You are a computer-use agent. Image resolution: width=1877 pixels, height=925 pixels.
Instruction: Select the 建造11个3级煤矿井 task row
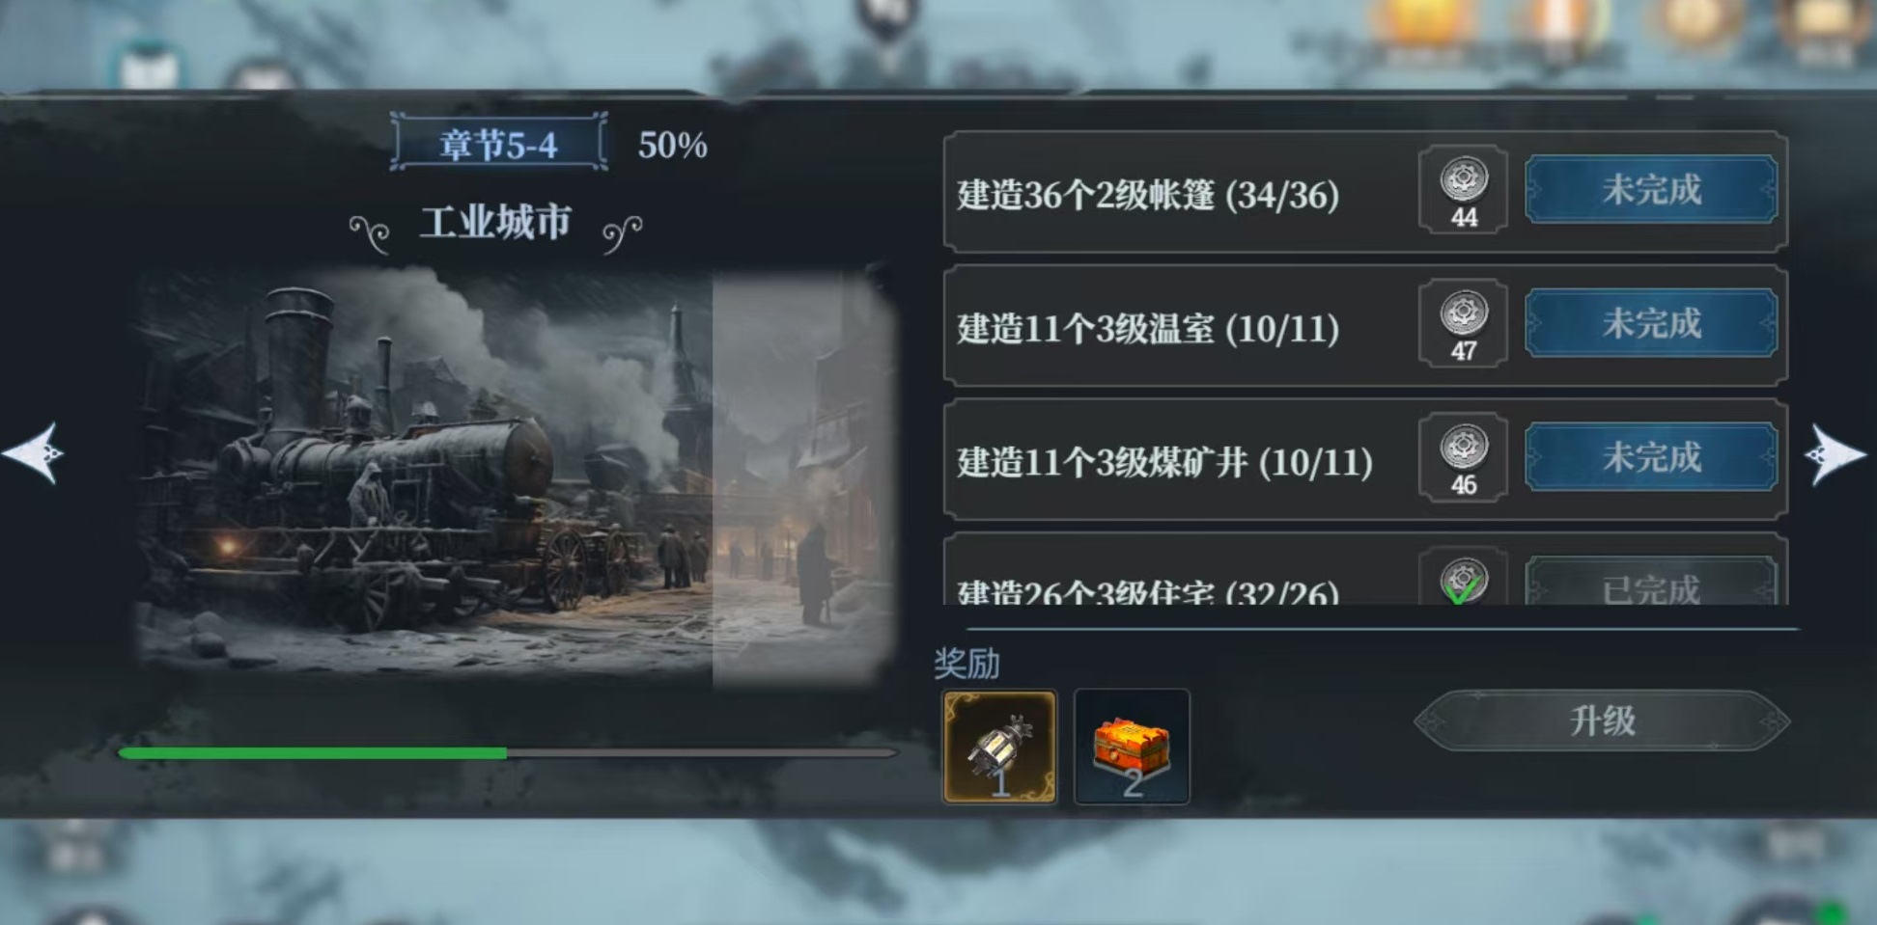tap(1365, 459)
